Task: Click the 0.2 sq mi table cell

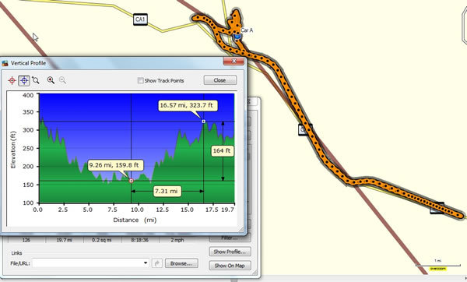Action: [x=102, y=240]
